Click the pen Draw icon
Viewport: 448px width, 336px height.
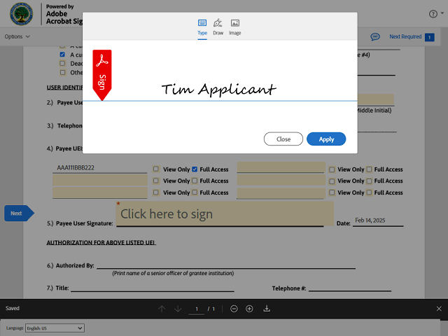[x=218, y=23]
